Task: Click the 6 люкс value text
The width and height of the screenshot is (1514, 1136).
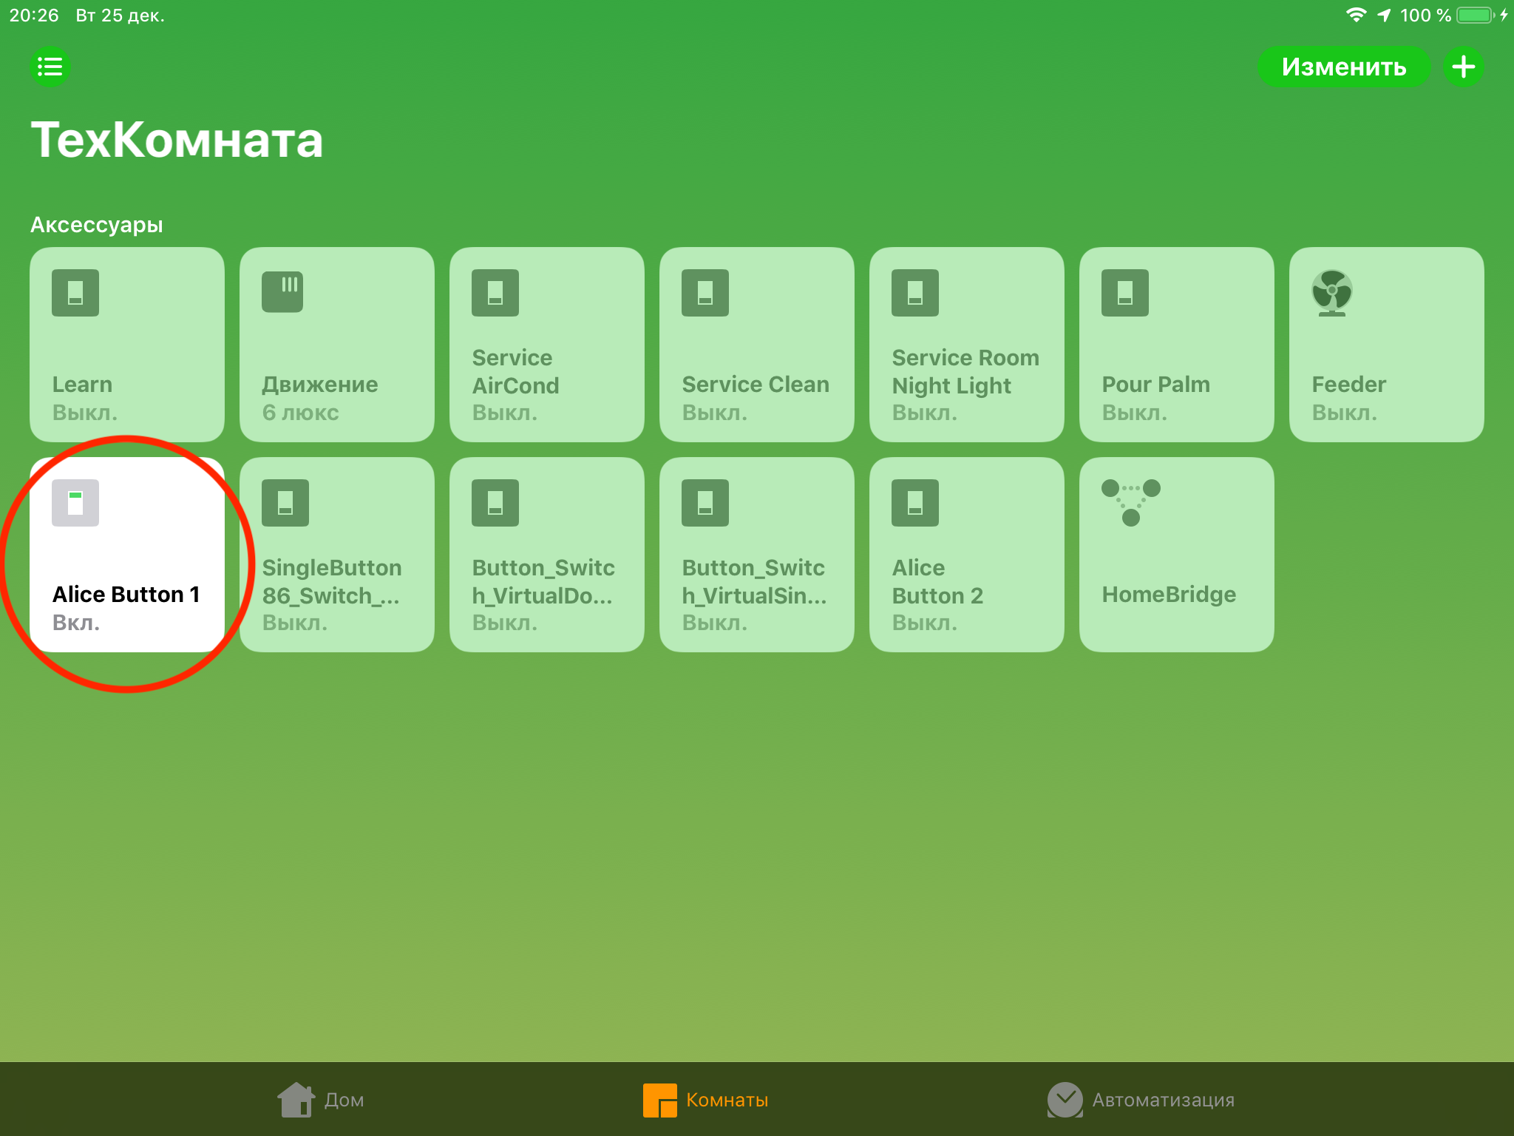Action: pos(300,412)
